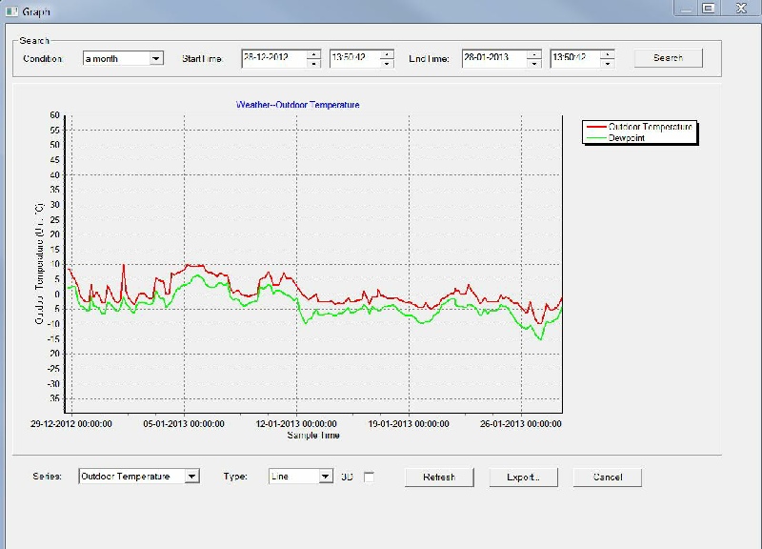Click the End time date field
The image size is (762, 549).
point(493,58)
